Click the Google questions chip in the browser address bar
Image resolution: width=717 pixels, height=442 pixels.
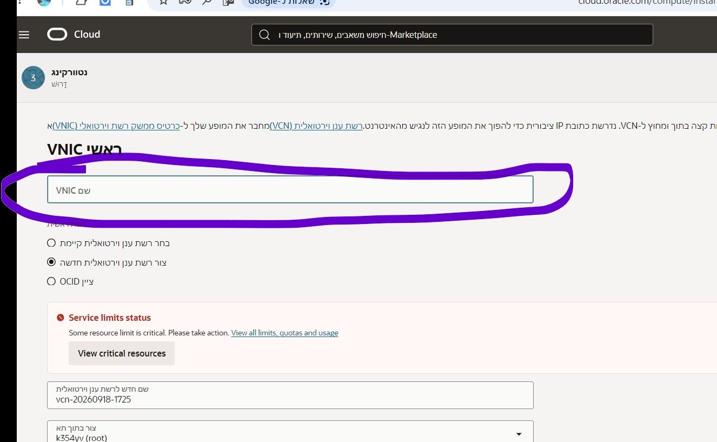pos(289,2)
